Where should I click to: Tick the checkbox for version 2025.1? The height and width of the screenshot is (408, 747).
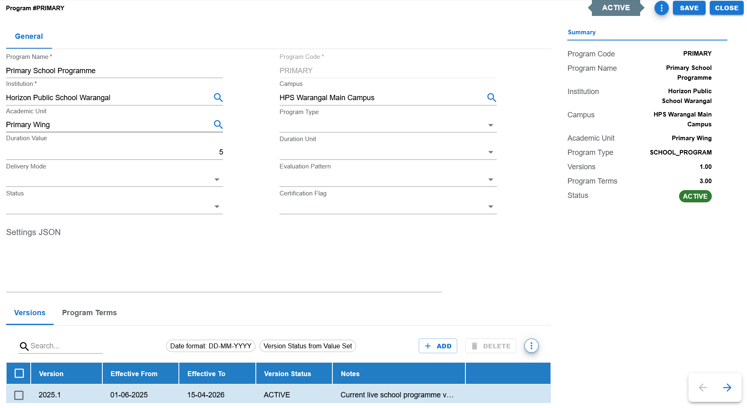coord(19,395)
